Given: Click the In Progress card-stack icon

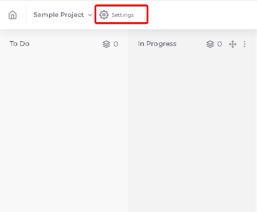Looking at the screenshot, I should (210, 44).
